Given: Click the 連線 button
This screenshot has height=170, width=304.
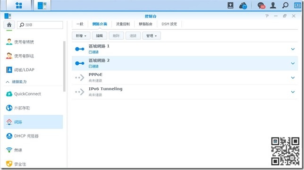Looking at the screenshot, I should pos(133,36).
